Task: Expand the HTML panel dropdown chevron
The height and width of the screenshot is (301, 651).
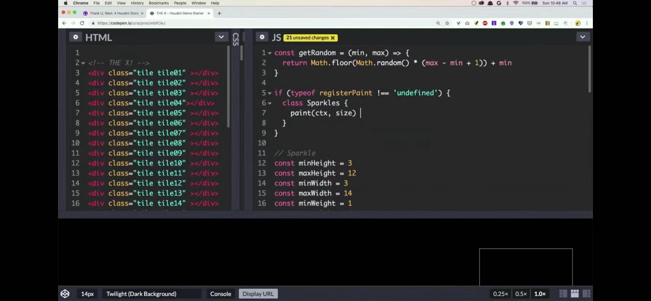Action: [221, 37]
